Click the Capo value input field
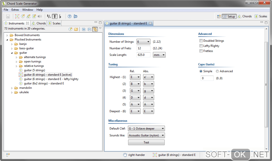 pyautogui.click(x=207, y=78)
